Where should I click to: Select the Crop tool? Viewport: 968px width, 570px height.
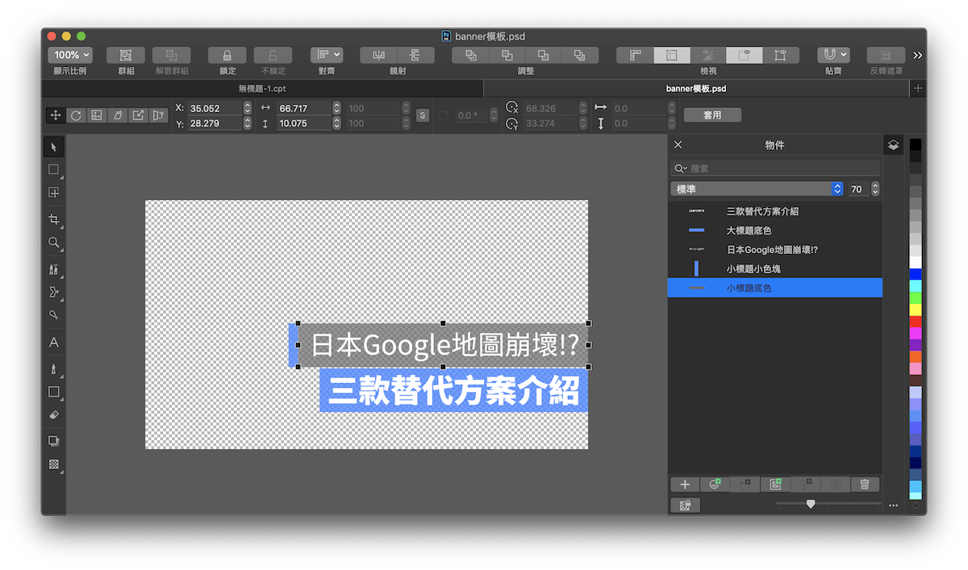pos(54,219)
